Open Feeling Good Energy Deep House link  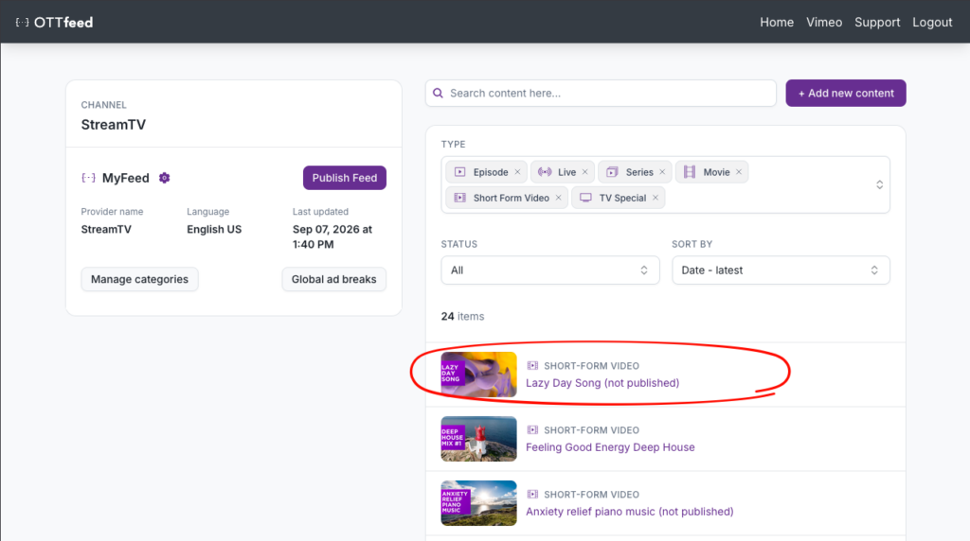pos(610,447)
